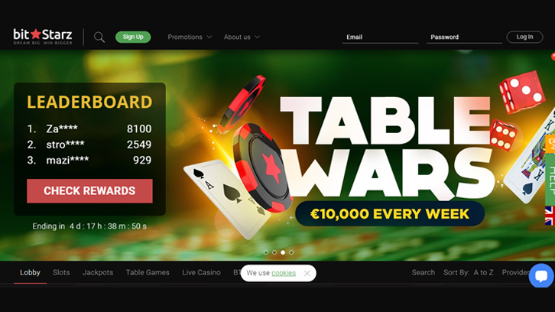The image size is (555, 312).
Task: Open the search magnifier icon
Action: [99, 37]
